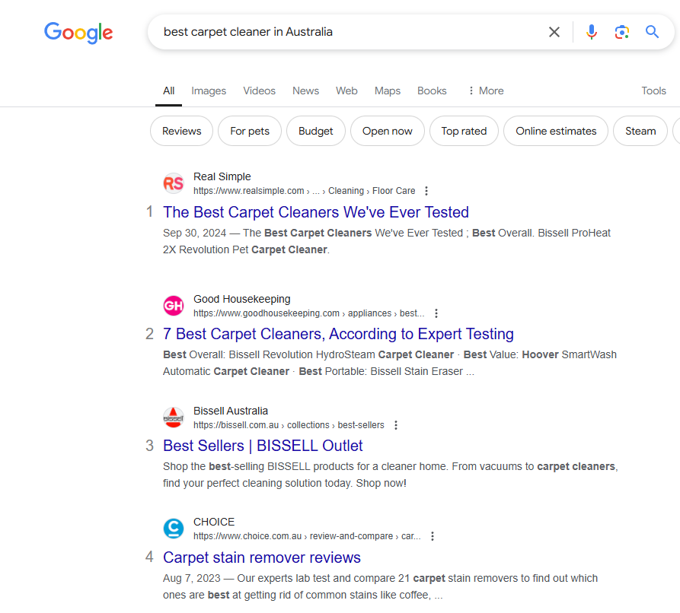This screenshot has height=613, width=680.
Task: Click the Good Housekeeping site name
Action: click(242, 300)
